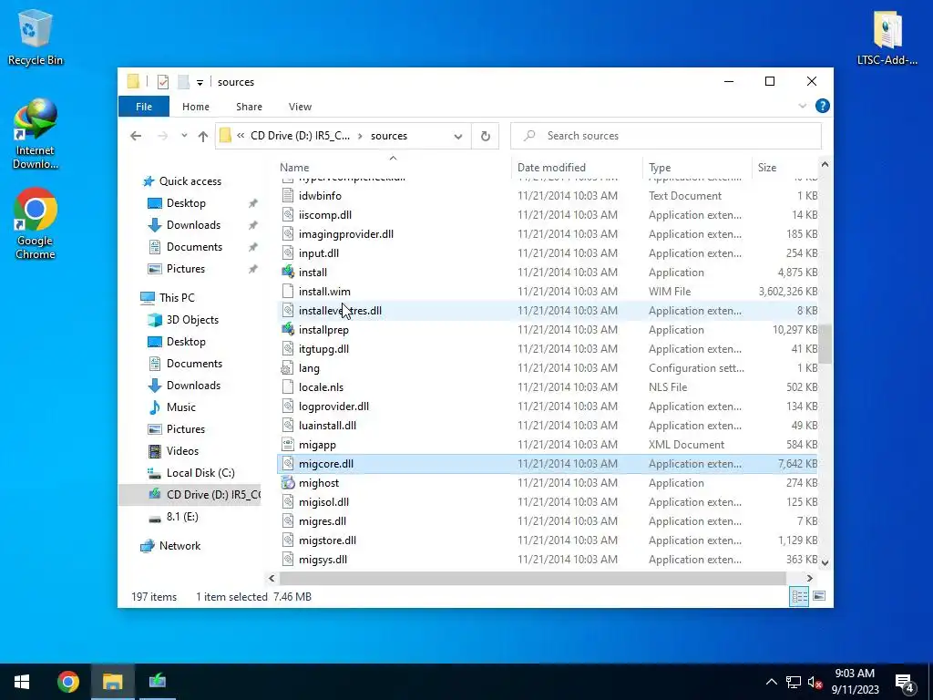The width and height of the screenshot is (933, 700).
Task: Select This PC in navigation pane
Action: [x=177, y=298]
